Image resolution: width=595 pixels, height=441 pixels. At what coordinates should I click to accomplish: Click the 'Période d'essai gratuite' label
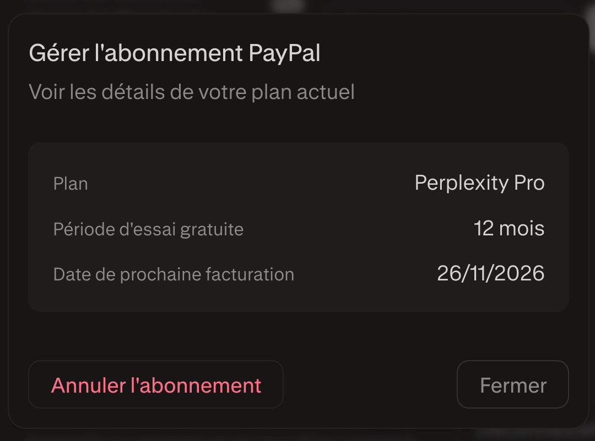tap(149, 229)
